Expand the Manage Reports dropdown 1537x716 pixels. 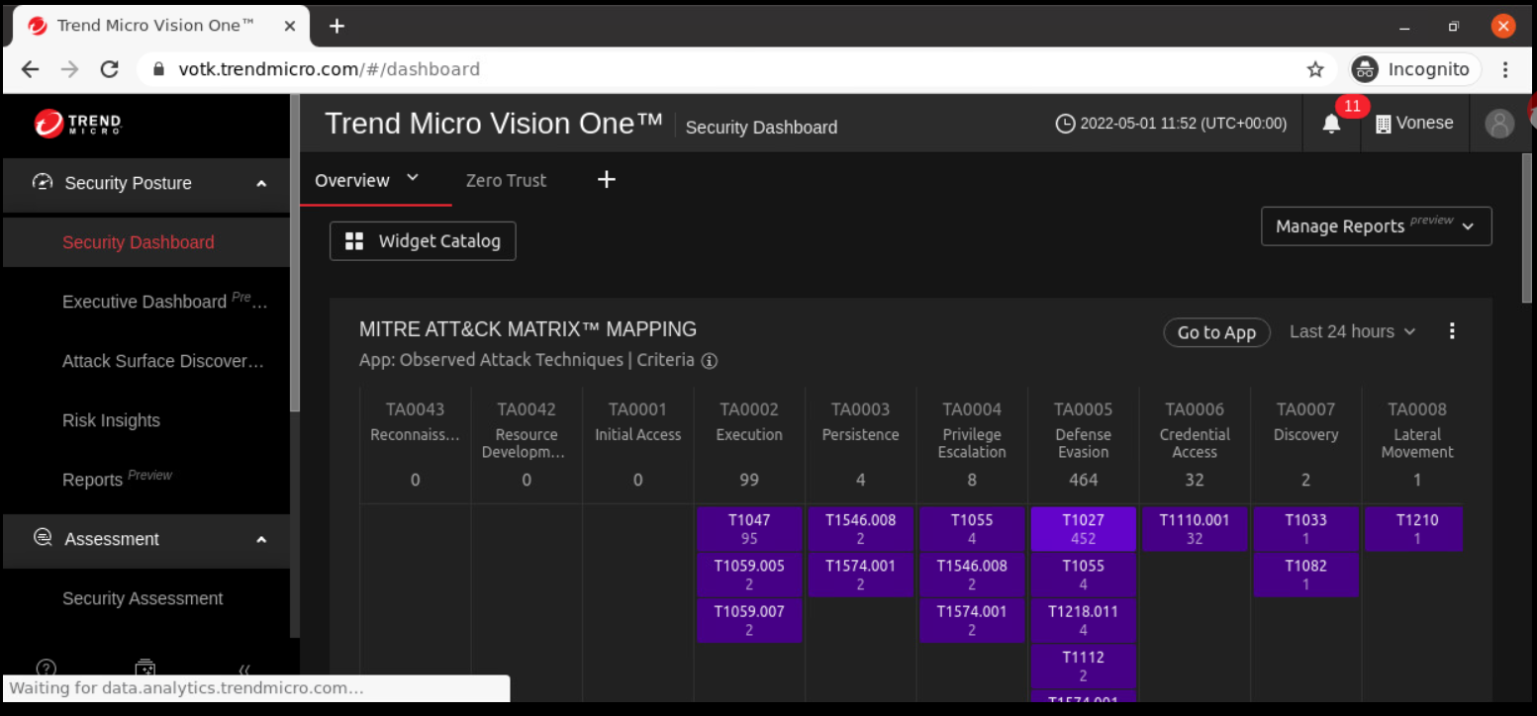[1376, 226]
